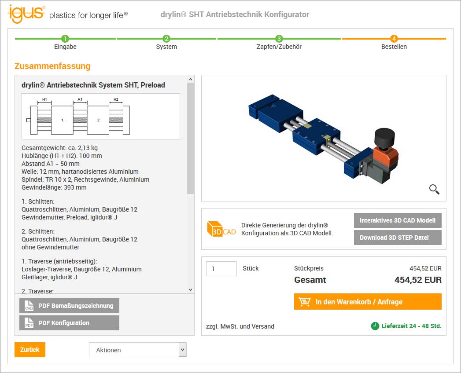Screen dimensions: 461x373
Task: Go to step 1 Eingabe
Action: click(65, 39)
